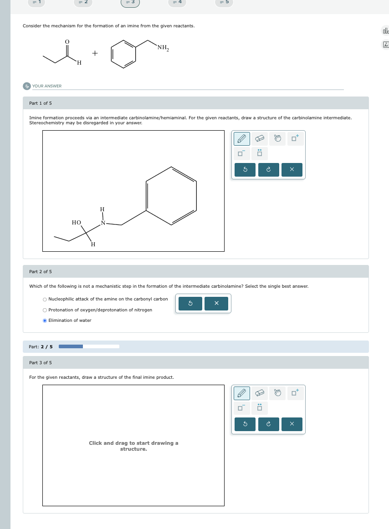Open the periodic table sidebar icon
389x529 pixels.
point(385,45)
